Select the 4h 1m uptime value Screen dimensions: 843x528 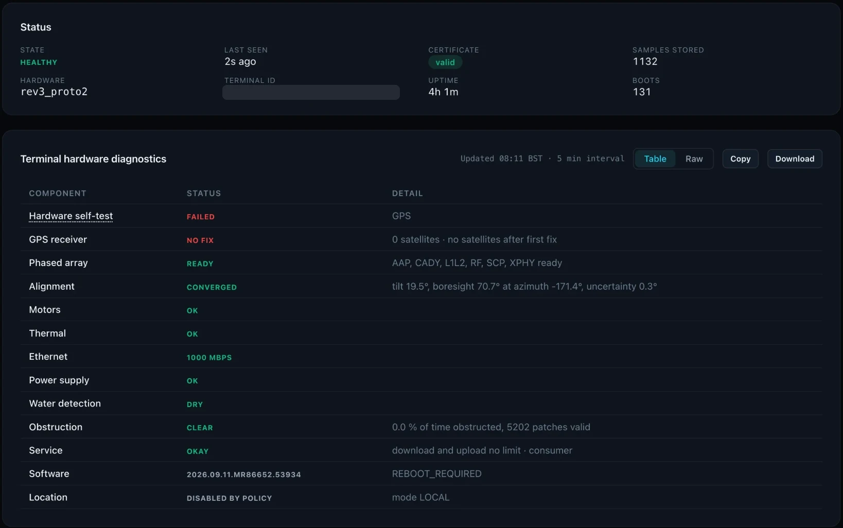coord(443,92)
